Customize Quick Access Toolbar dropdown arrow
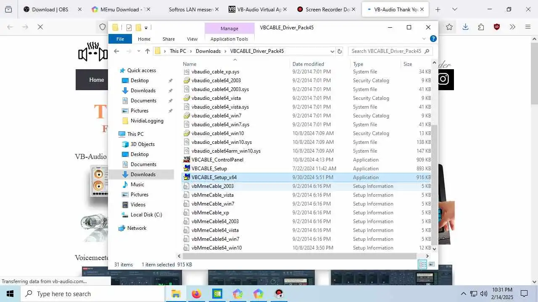The width and height of the screenshot is (538, 302). (146, 28)
